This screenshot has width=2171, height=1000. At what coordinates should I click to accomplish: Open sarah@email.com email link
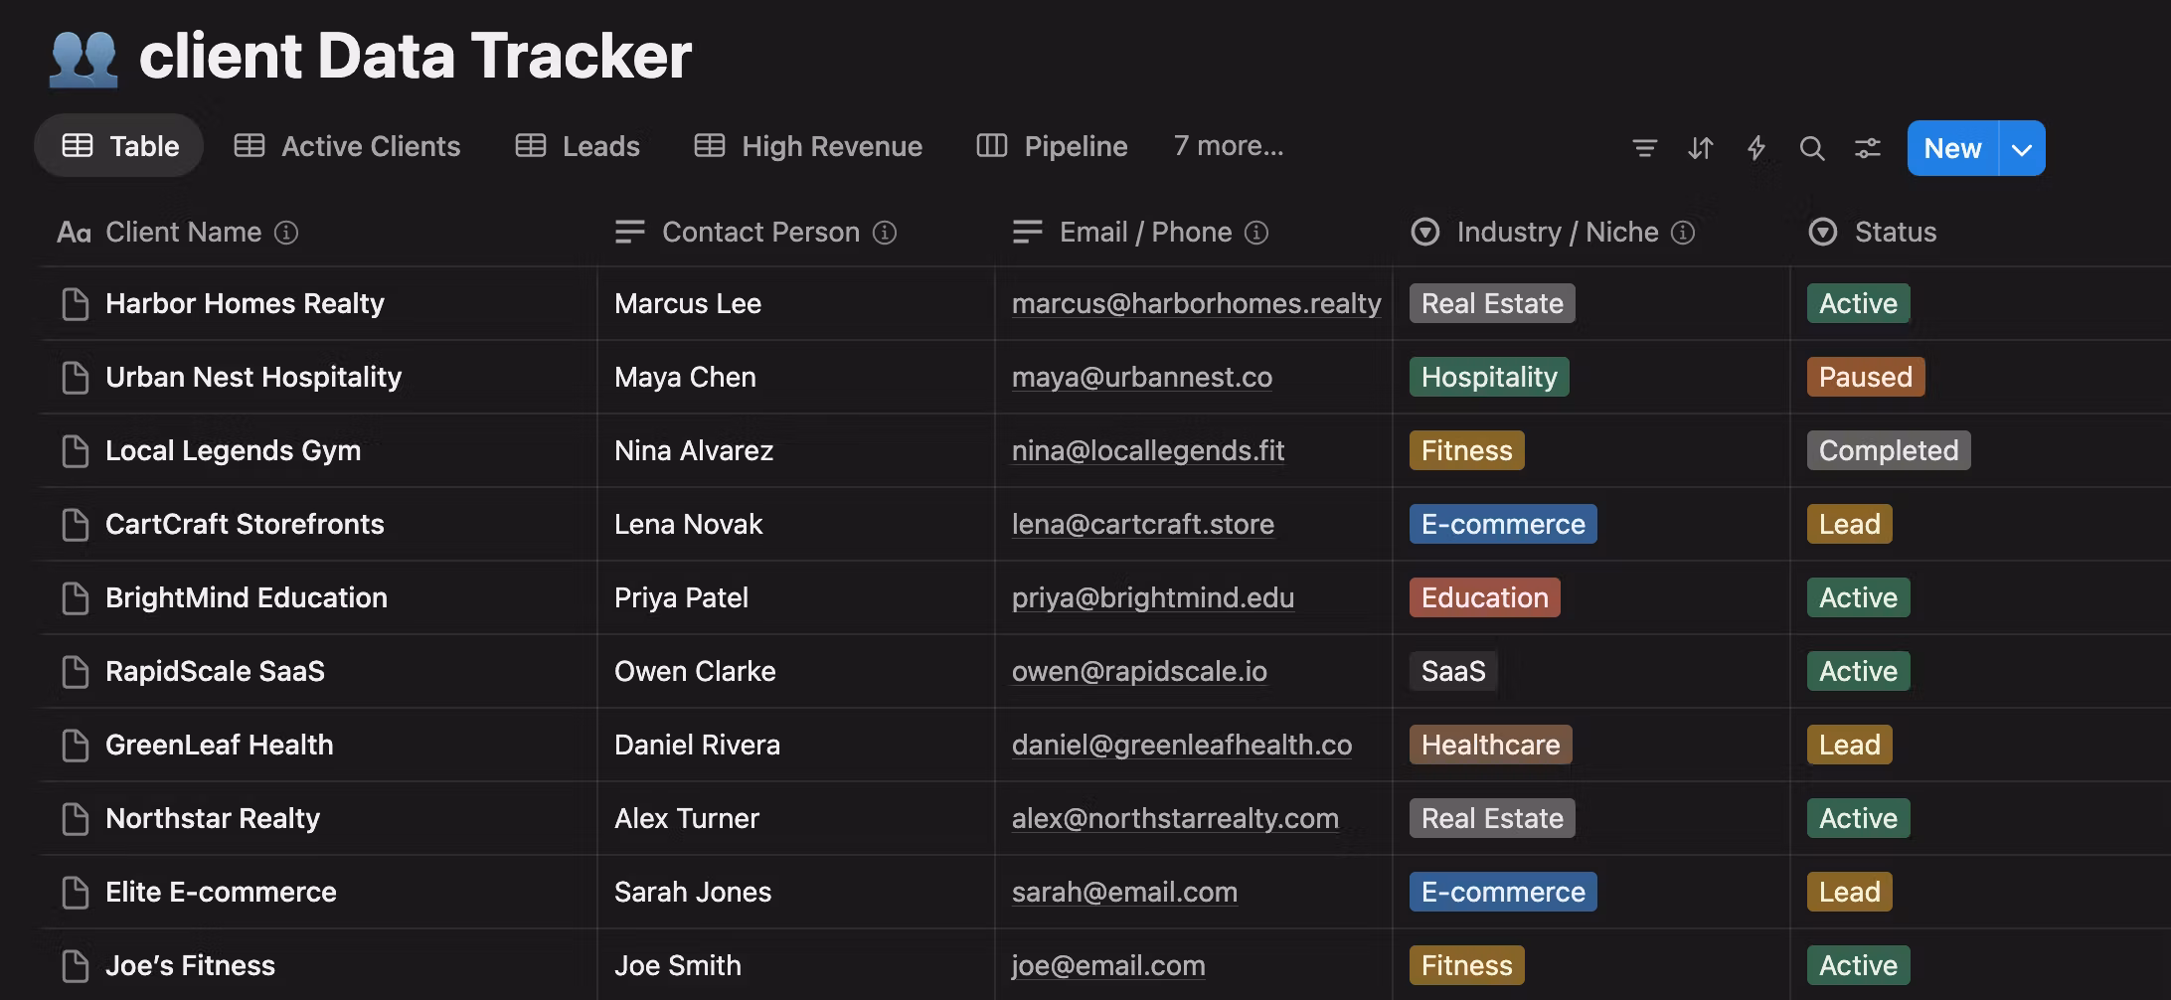tap(1124, 892)
